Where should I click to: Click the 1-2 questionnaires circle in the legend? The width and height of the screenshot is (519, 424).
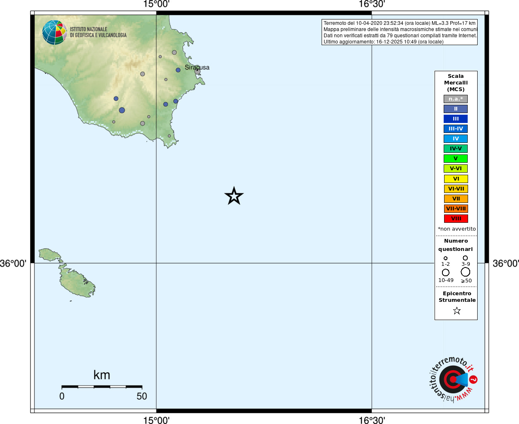(446, 258)
